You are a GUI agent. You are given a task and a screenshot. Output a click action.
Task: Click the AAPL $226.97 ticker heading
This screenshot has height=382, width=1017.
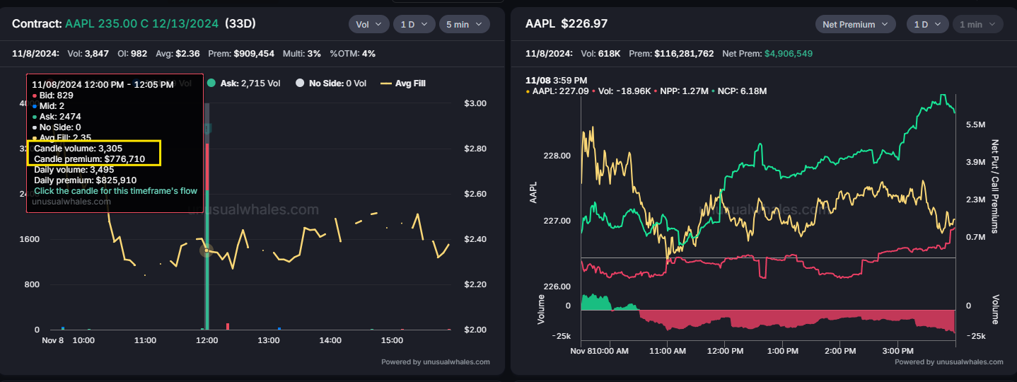pos(566,24)
